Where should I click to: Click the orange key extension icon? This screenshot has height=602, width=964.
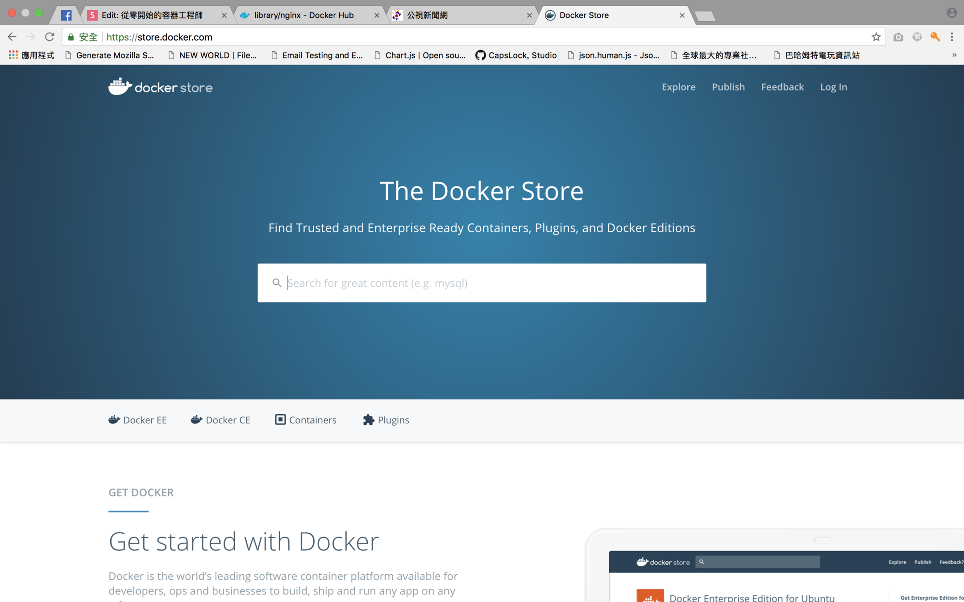point(935,37)
